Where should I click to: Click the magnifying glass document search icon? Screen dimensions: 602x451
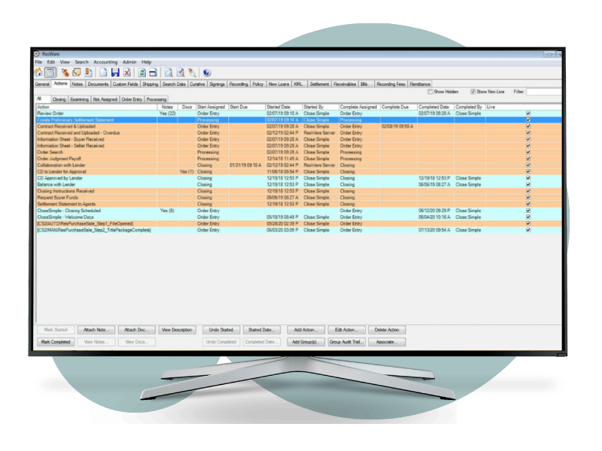(169, 72)
